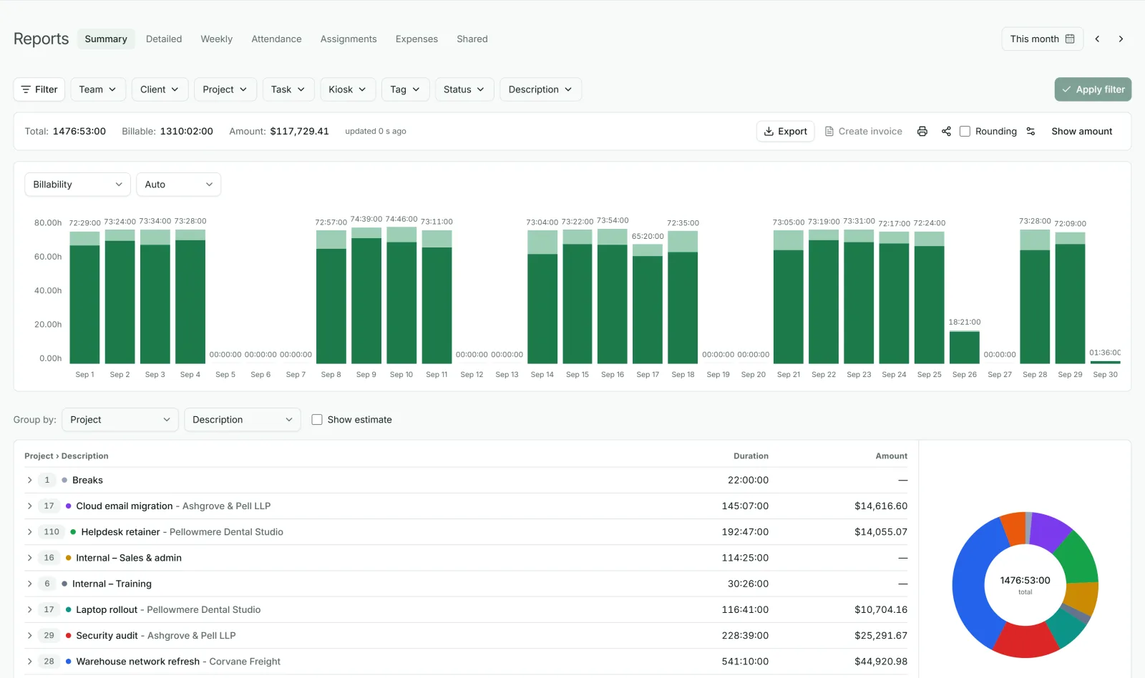Open the Status filter dropdown
Viewport: 1145px width, 678px height.
point(464,89)
